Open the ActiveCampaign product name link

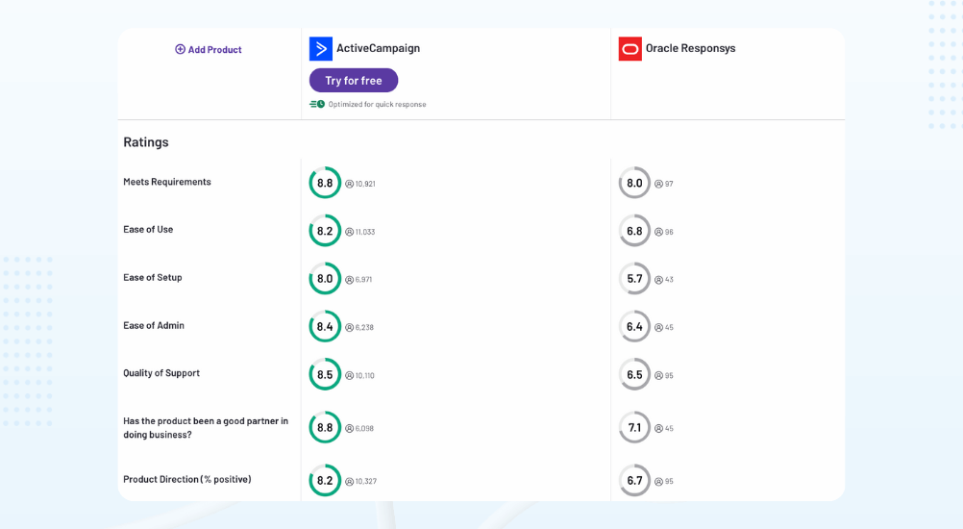click(378, 48)
